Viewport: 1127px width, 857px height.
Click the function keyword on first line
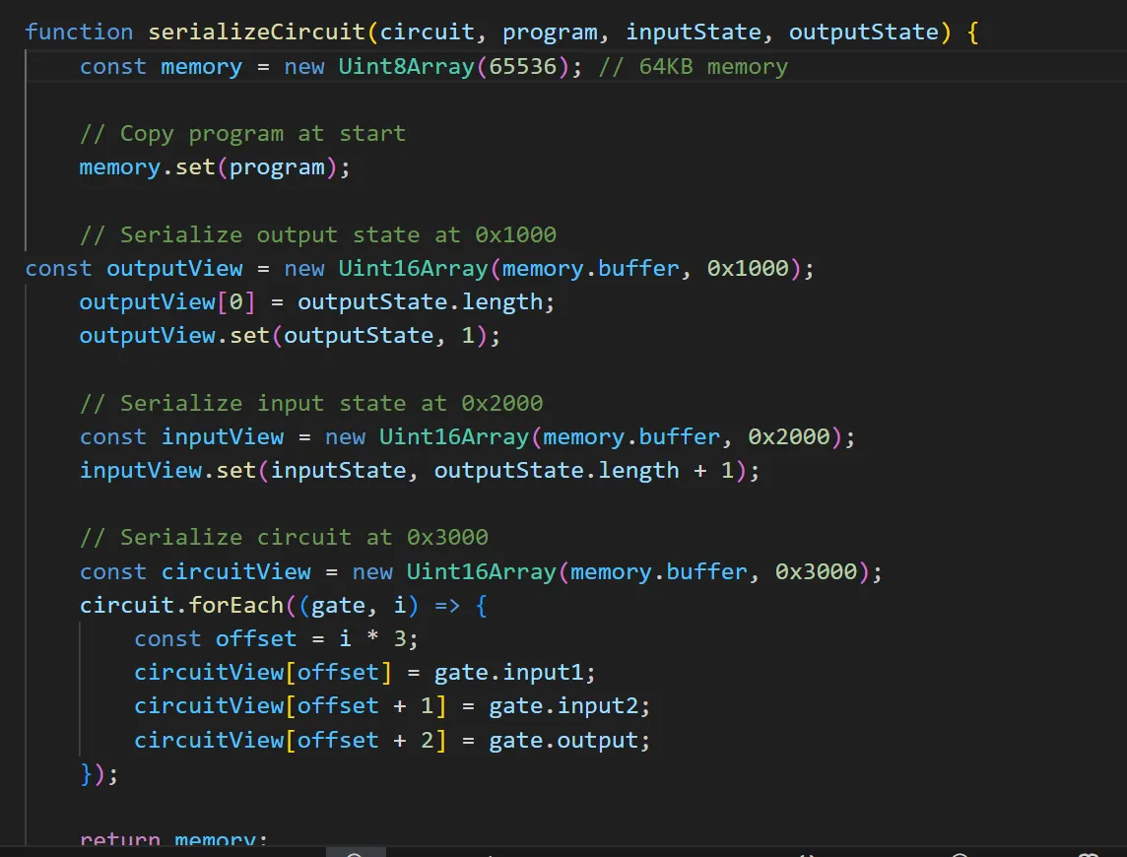pyautogui.click(x=79, y=32)
